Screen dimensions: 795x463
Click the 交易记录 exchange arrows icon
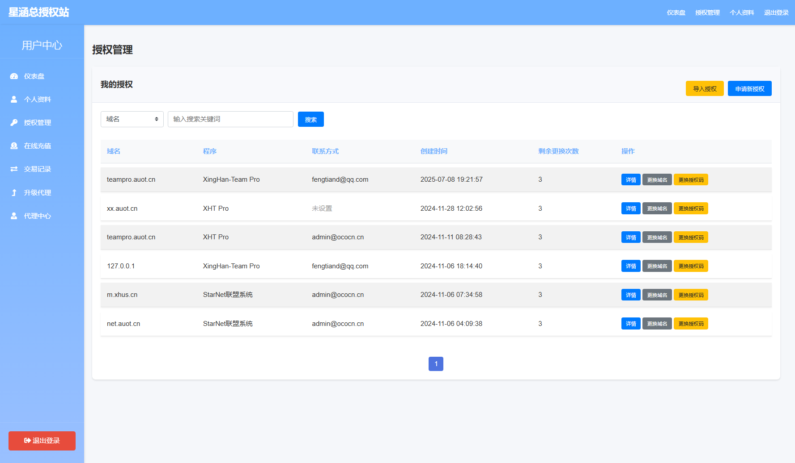14,169
